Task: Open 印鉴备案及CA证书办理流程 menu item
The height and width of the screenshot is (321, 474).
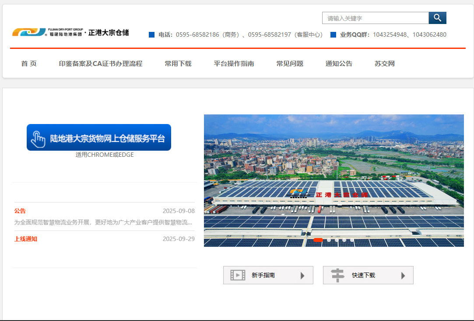Action: pos(101,64)
